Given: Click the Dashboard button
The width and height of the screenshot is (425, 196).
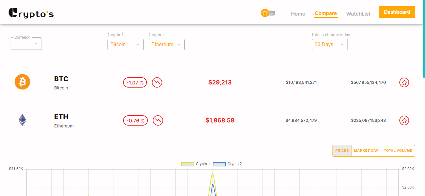Looking at the screenshot, I should click(397, 12).
